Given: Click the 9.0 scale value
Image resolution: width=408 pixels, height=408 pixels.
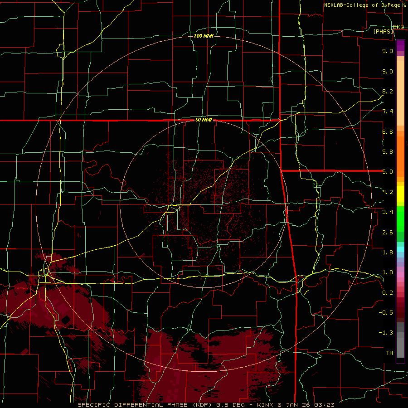Looking at the screenshot, I should pyautogui.click(x=388, y=71).
